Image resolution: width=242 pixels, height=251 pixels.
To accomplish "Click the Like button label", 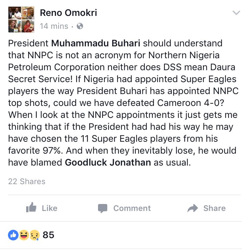I will (50, 208).
